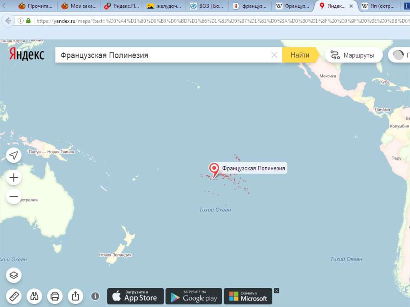The image size is (410, 307).
Task: Clear the search field with X
Action: tap(274, 55)
